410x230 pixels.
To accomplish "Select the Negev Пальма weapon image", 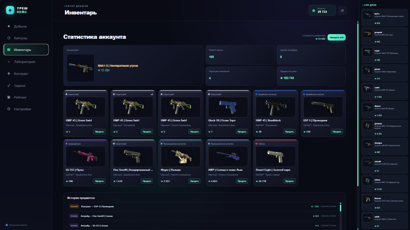I will (181, 156).
